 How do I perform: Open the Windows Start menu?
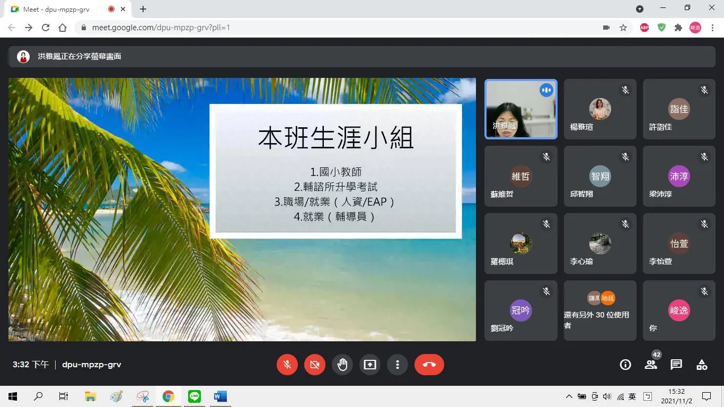coord(13,396)
